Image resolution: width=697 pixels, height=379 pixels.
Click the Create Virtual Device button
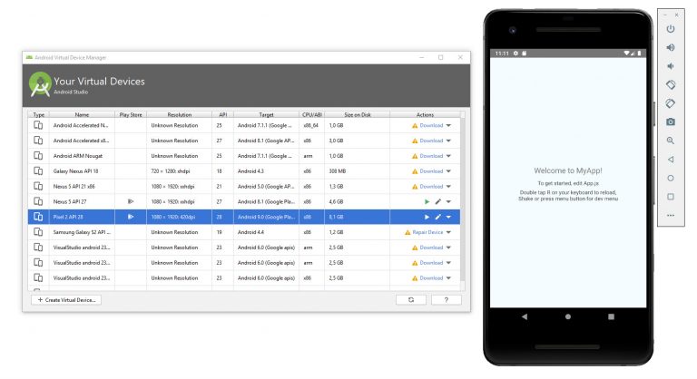66,299
